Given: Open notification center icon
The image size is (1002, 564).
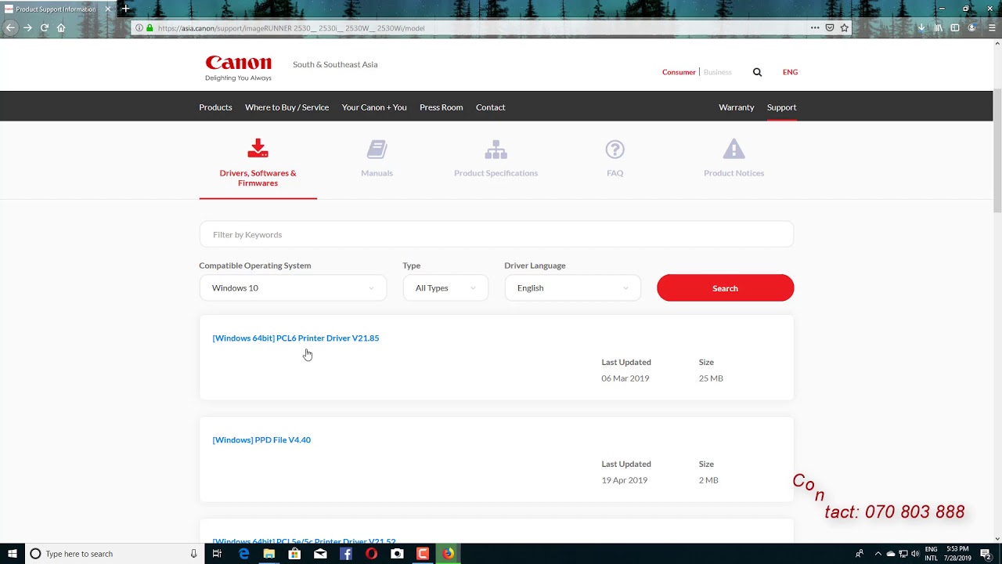Looking at the screenshot, I should (986, 554).
